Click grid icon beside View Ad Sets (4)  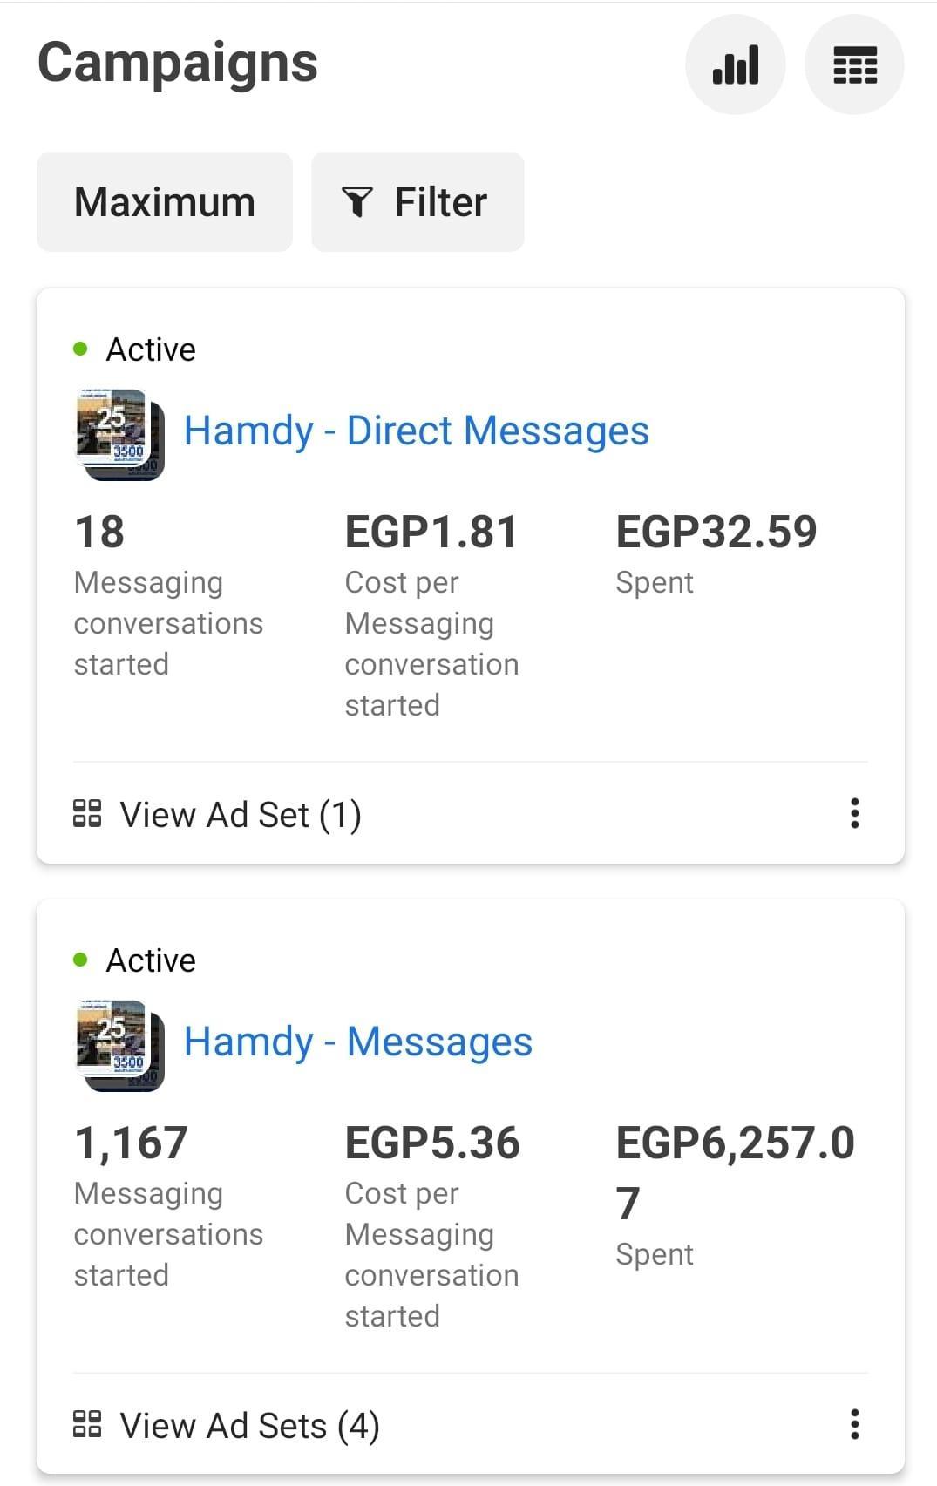[x=87, y=1425]
